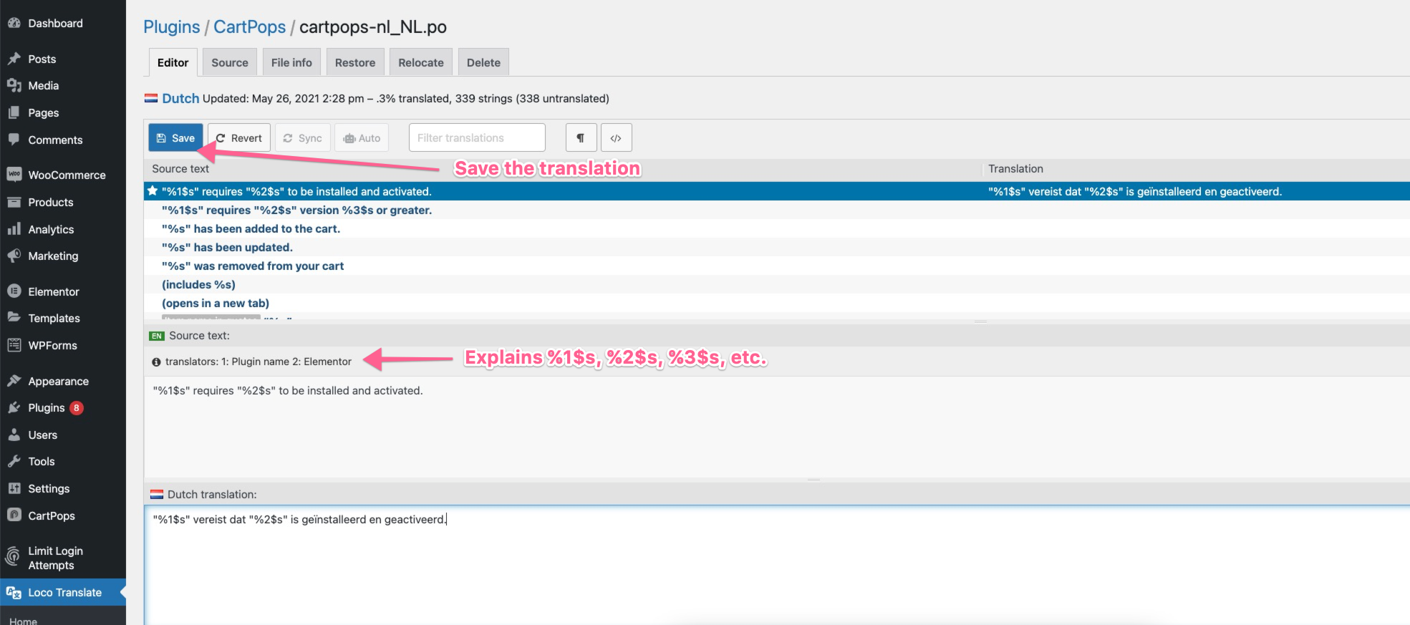Image resolution: width=1410 pixels, height=625 pixels.
Task: Toggle code view with the </> button
Action: [x=616, y=138]
